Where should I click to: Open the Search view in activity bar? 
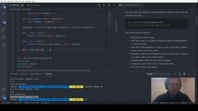pyautogui.click(x=3, y=14)
